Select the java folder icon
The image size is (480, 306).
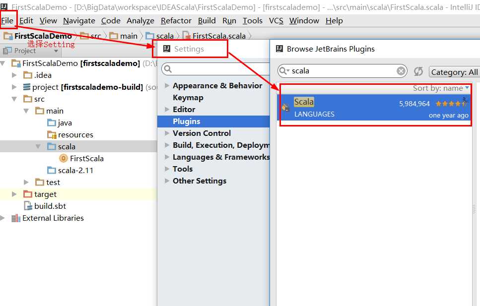pyautogui.click(x=52, y=123)
